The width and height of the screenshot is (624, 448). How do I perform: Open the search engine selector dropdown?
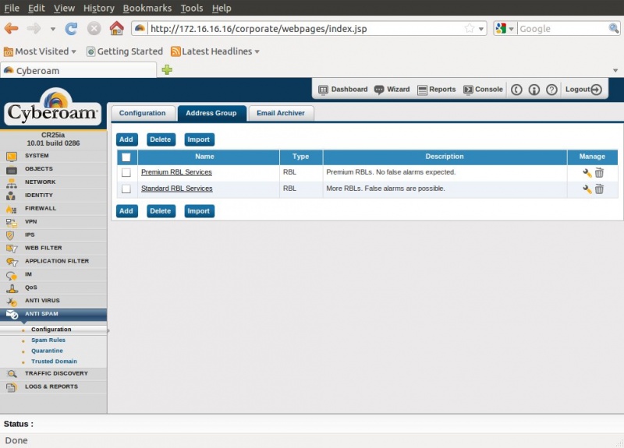coord(504,29)
